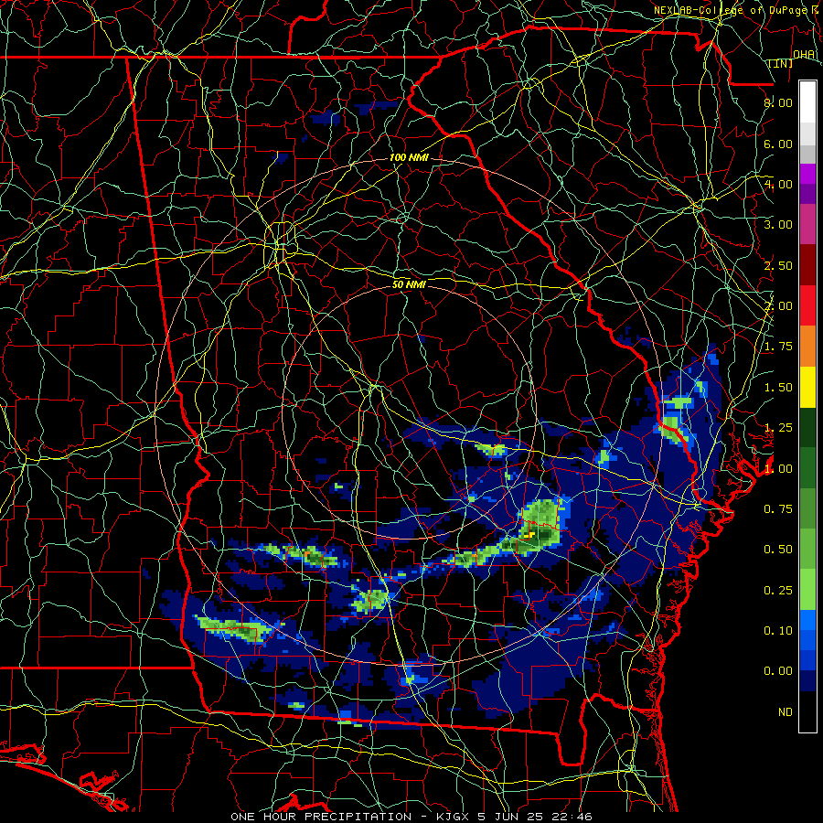Pick the pink legend swatch near 3.00
Screen dimensions: 823x823
pyautogui.click(x=807, y=224)
